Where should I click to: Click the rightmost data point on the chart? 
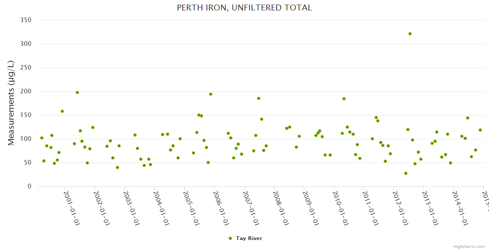tap(480, 130)
